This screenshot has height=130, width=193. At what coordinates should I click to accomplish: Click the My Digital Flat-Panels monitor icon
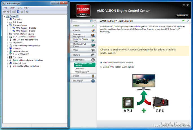click(93, 45)
